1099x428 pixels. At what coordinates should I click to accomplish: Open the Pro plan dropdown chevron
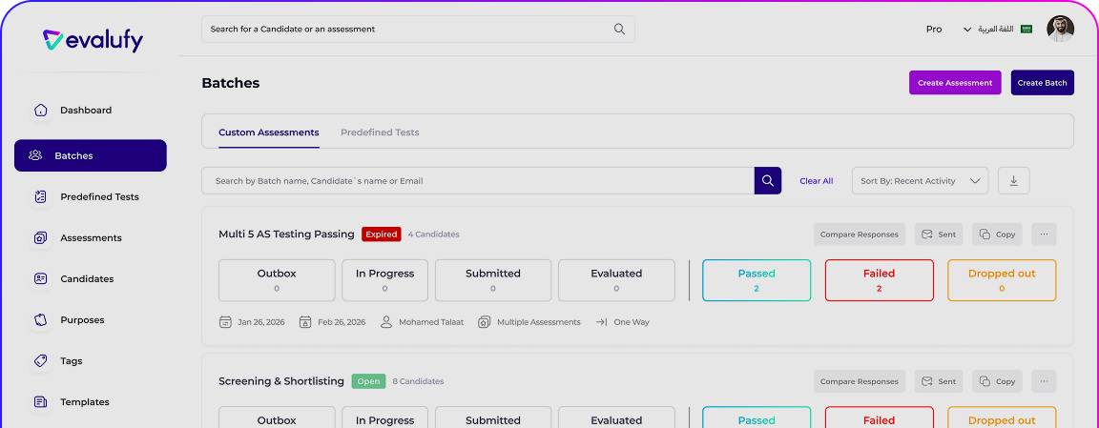pyautogui.click(x=967, y=30)
